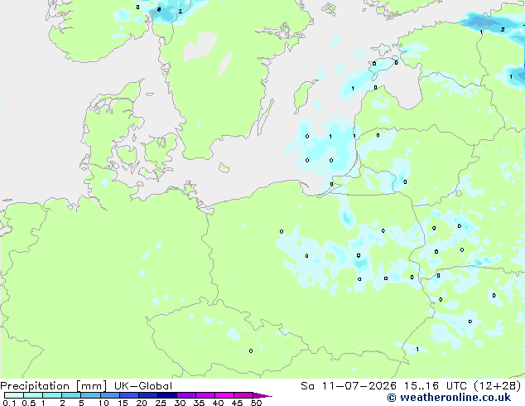Click the (12+28) forecast offset label

(498, 386)
